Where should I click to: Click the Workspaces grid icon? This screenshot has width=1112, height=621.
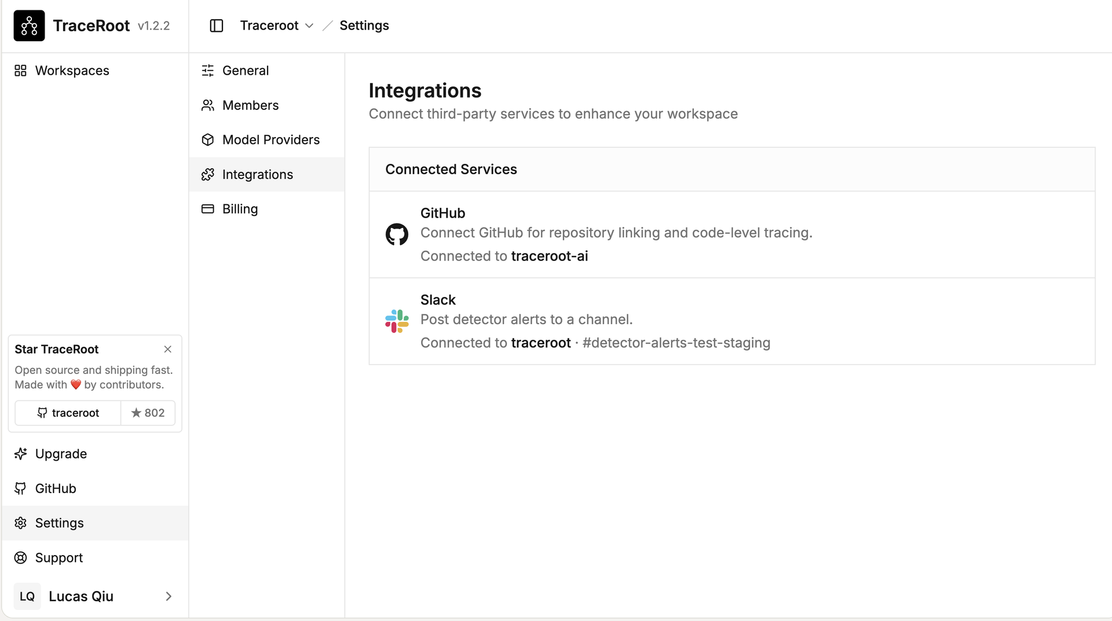(x=20, y=71)
